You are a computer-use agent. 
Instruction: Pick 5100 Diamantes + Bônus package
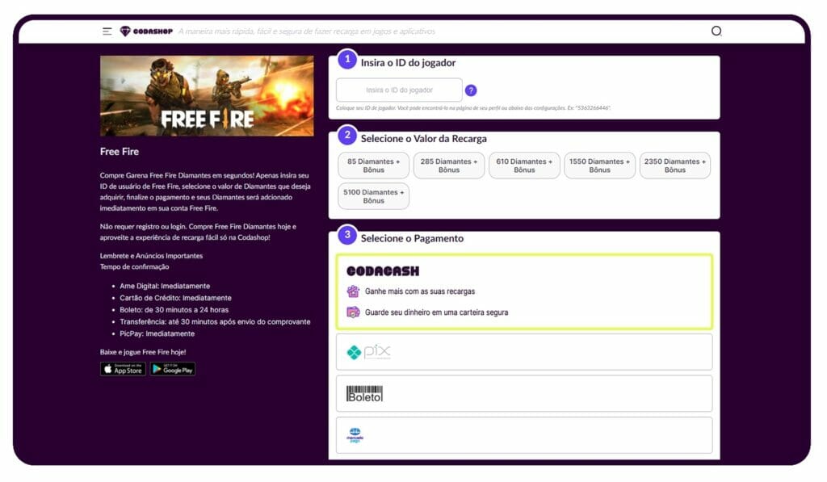(x=373, y=196)
